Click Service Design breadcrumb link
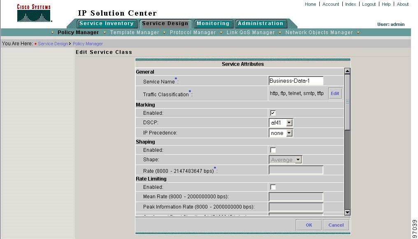418x239 pixels. (53, 44)
